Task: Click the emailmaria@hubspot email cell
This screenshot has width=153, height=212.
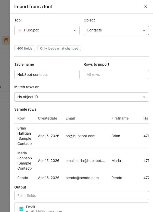Action: pos(85,161)
